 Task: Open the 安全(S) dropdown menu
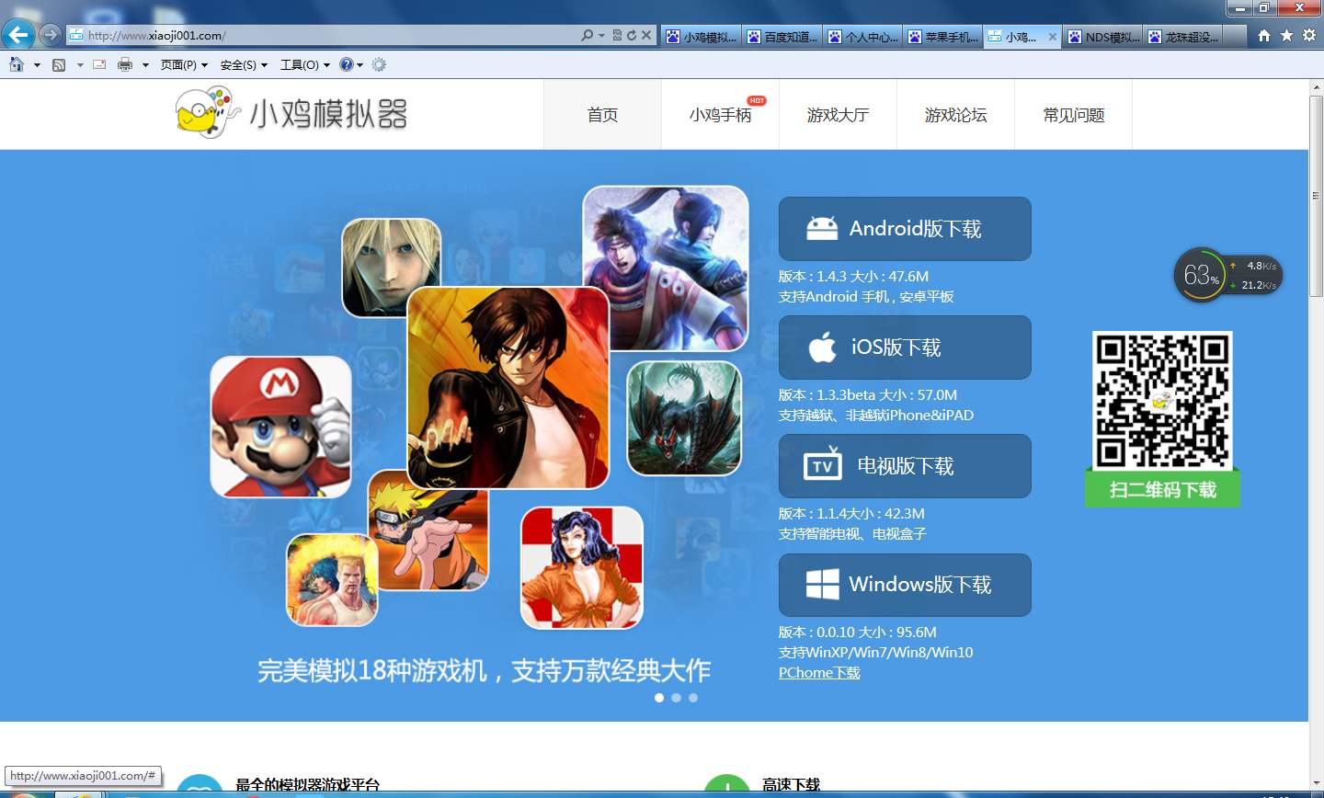(244, 64)
